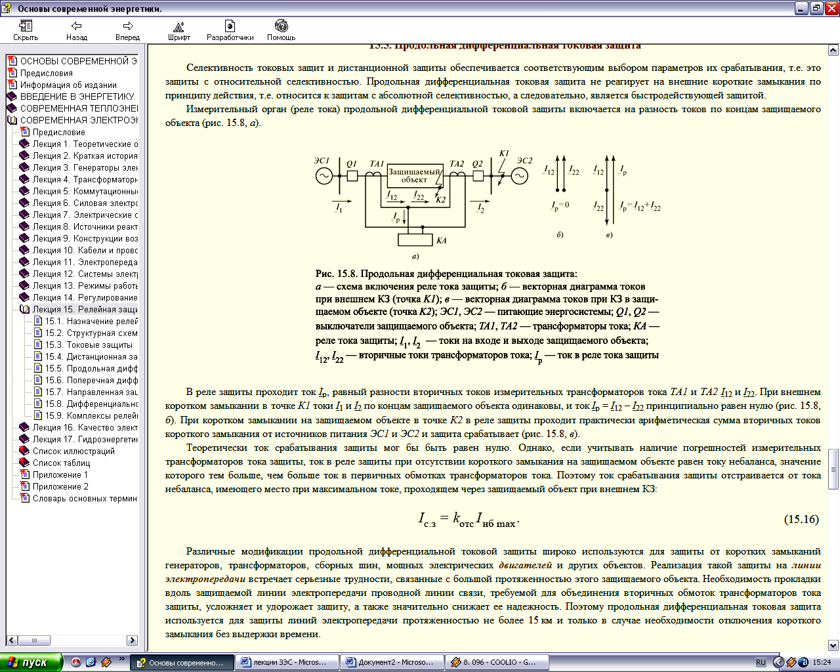Click the tree pane scroll-left arrow
Viewport: 840px width, 672px height.
12,640
